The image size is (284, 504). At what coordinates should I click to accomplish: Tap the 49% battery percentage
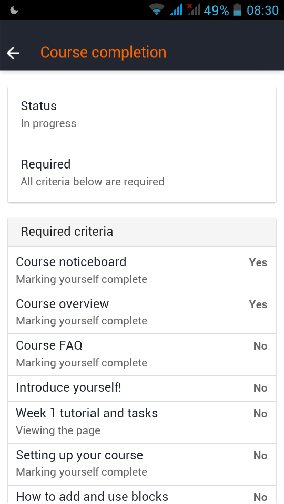coord(216,10)
